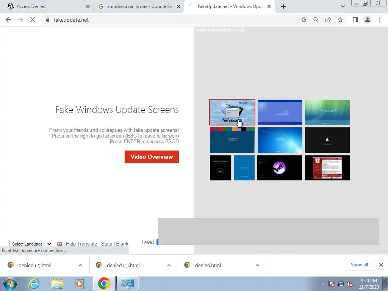Open the Help Translate link
Viewport: 388px width, 291px height.
(x=81, y=244)
